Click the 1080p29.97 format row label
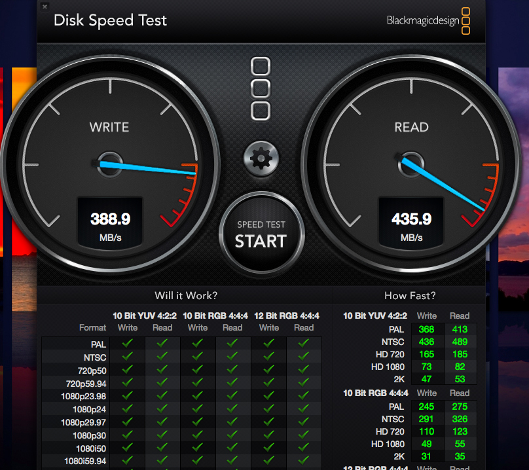The width and height of the screenshot is (529, 470). pos(83,423)
